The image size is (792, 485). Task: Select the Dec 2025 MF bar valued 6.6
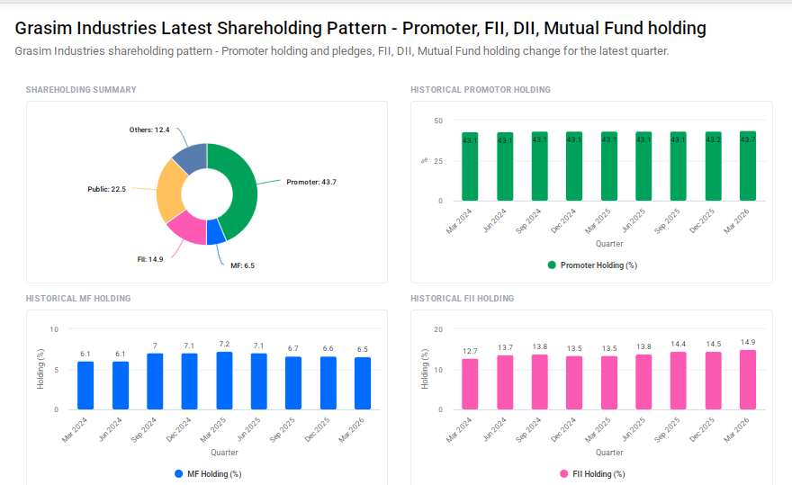point(328,383)
